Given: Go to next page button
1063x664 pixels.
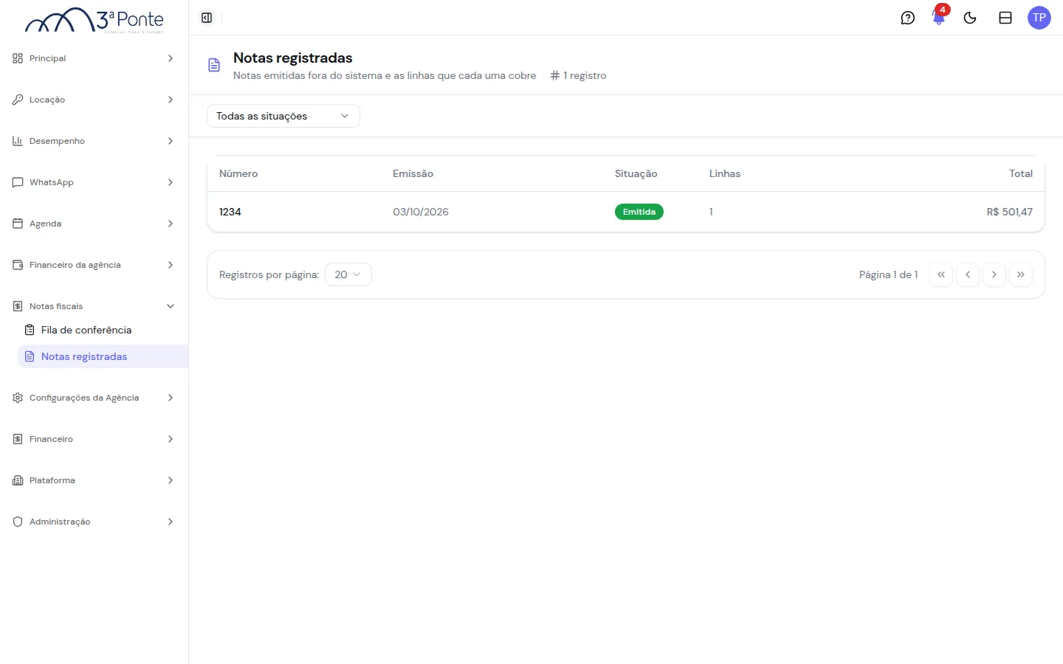Looking at the screenshot, I should click(x=994, y=274).
